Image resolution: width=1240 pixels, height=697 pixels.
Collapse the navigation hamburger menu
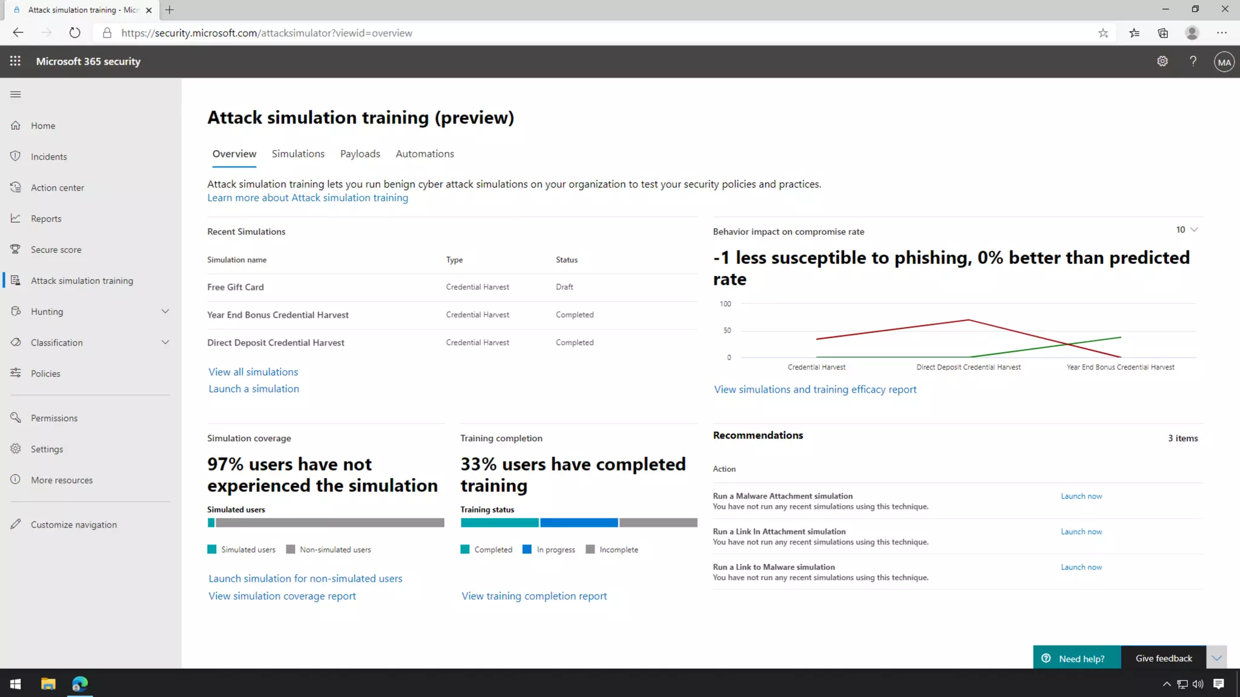(x=16, y=94)
